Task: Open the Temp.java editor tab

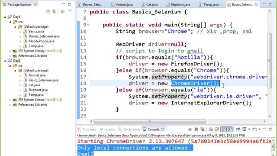Action: 209,5
